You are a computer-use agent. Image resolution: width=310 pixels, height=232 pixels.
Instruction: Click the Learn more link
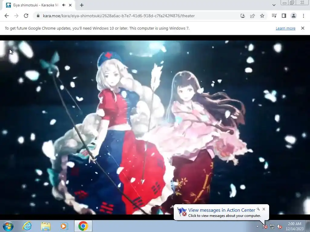coord(285,28)
